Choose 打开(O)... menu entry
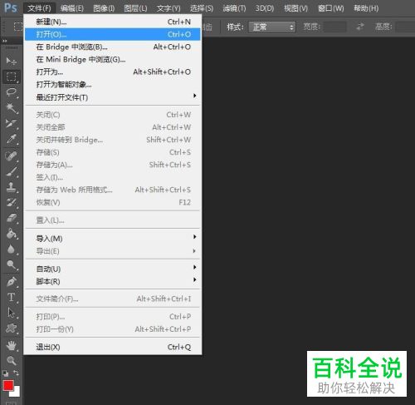Viewport: 415px width, 405px height. coord(112,34)
